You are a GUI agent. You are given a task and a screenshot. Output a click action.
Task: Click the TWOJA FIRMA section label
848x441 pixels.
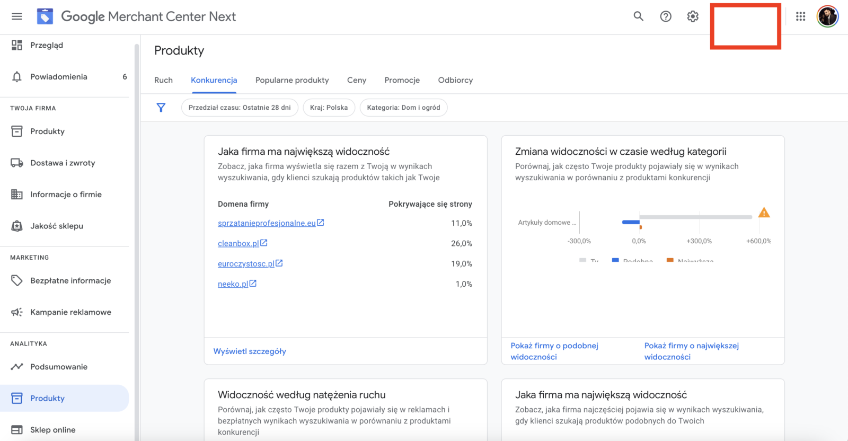coord(33,108)
